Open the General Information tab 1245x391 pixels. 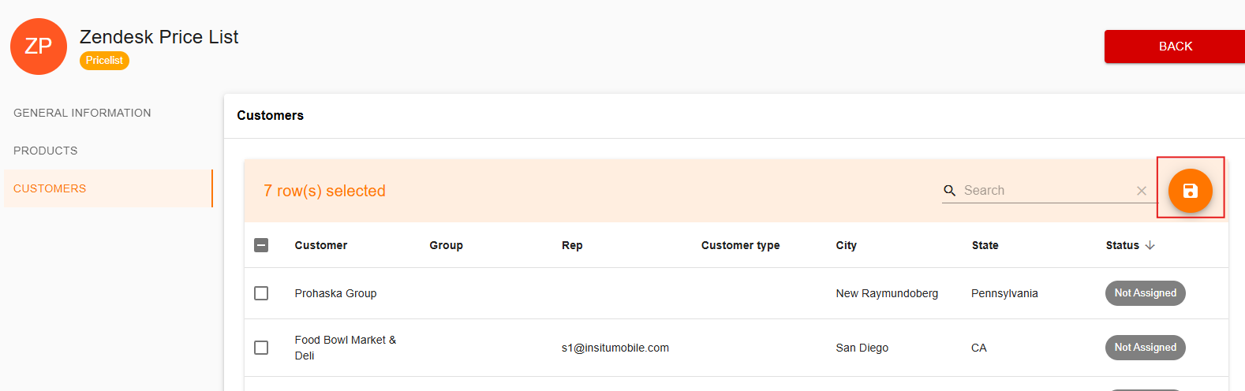tap(82, 113)
